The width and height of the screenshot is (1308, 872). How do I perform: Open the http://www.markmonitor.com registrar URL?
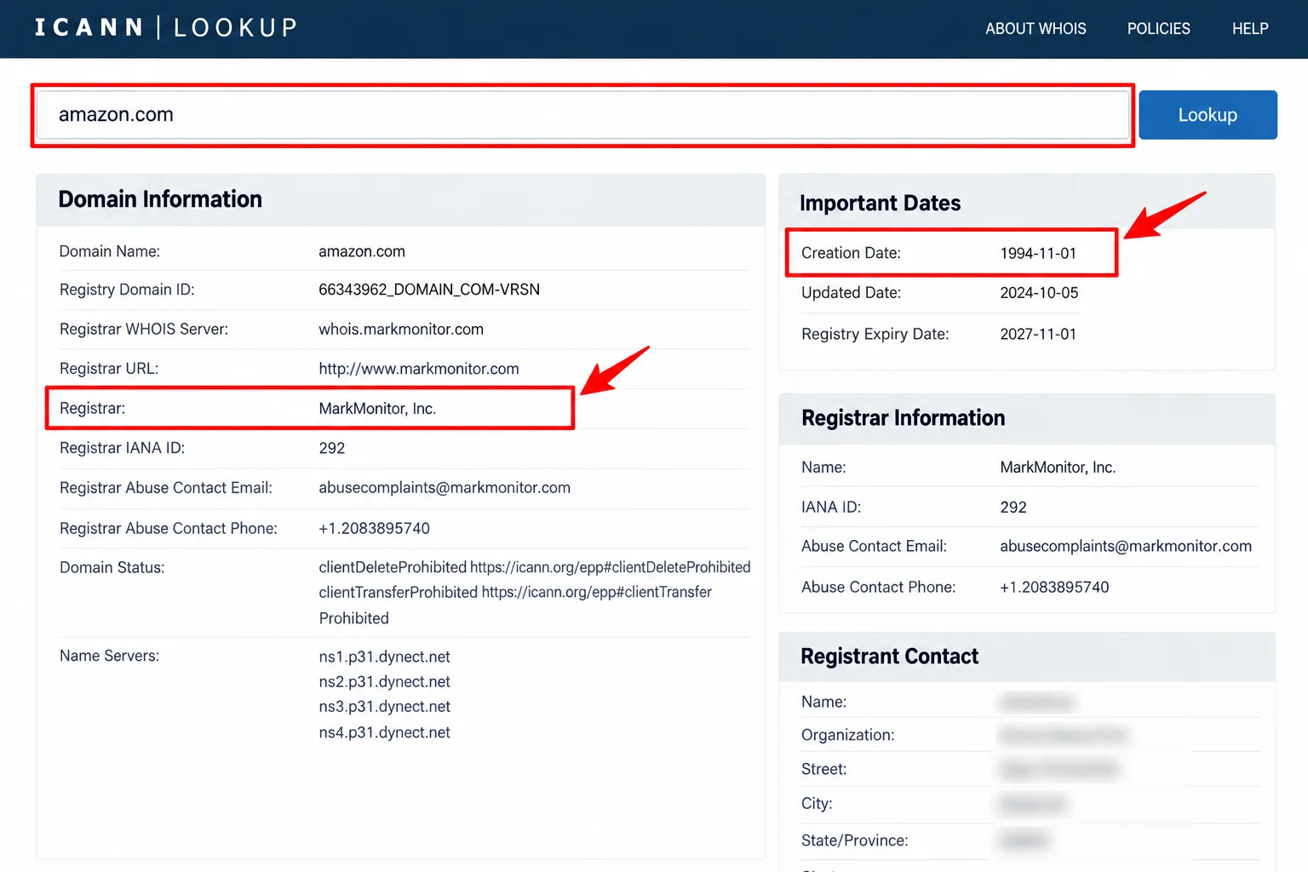pos(419,369)
